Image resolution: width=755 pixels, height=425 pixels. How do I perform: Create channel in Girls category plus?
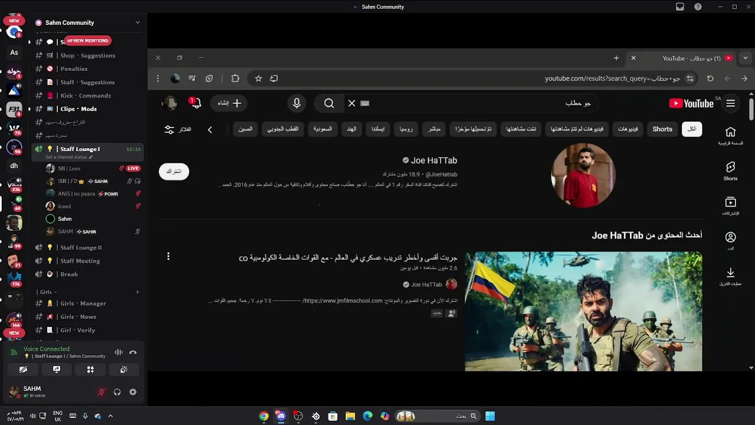click(x=137, y=292)
